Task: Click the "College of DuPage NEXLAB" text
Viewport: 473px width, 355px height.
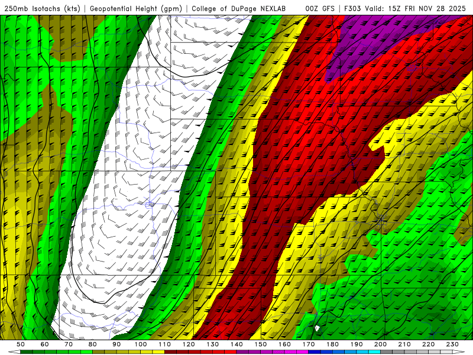Action: (239, 8)
